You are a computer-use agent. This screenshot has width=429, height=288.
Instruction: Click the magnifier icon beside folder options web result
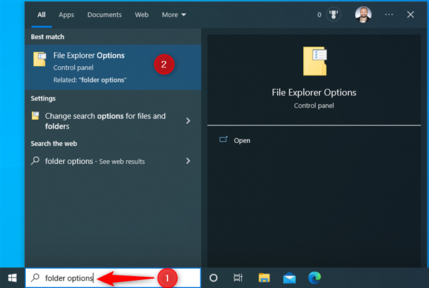pyautogui.click(x=35, y=161)
